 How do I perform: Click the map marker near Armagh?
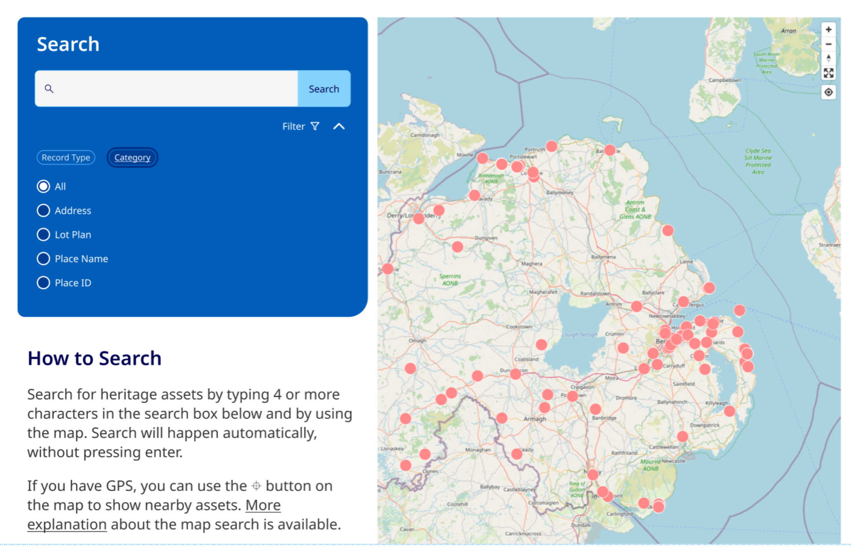545,407
